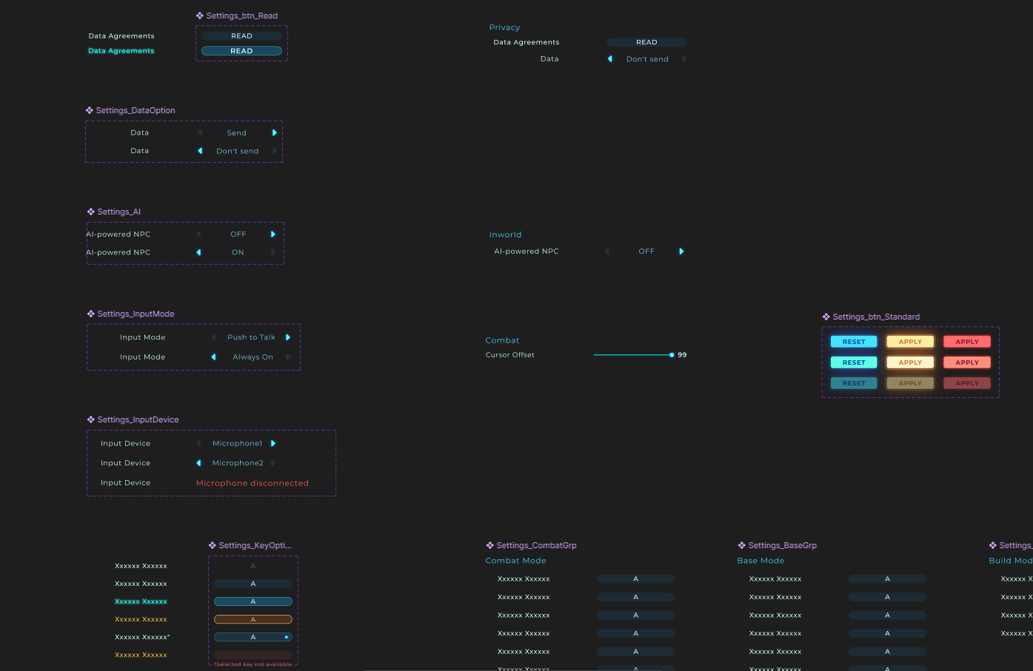The image size is (1033, 671).
Task: Click the right arrow next to Push to Talk
Action: click(288, 337)
